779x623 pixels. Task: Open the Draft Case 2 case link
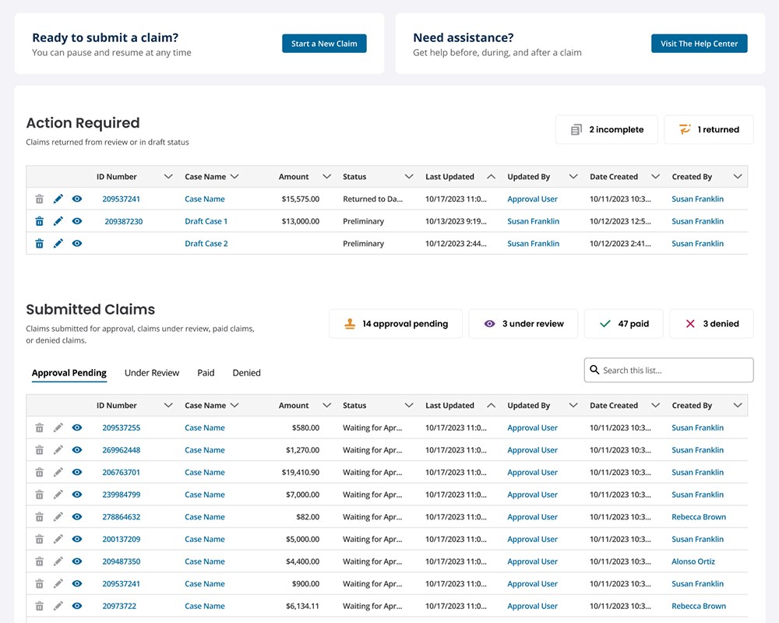point(206,244)
